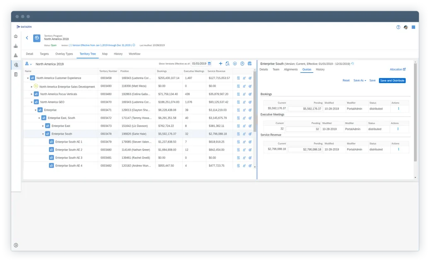This screenshot has width=430, height=262.
Task: Click the quota icon on the Enterprise South row
Action: (x=238, y=133)
